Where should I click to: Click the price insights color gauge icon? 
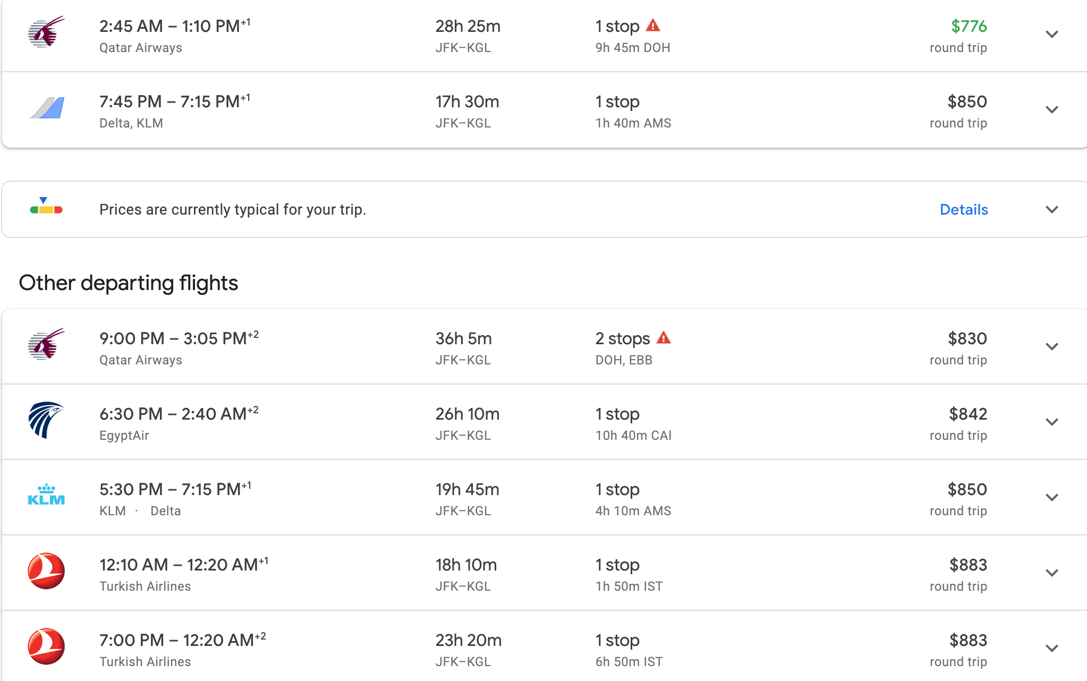click(x=46, y=207)
